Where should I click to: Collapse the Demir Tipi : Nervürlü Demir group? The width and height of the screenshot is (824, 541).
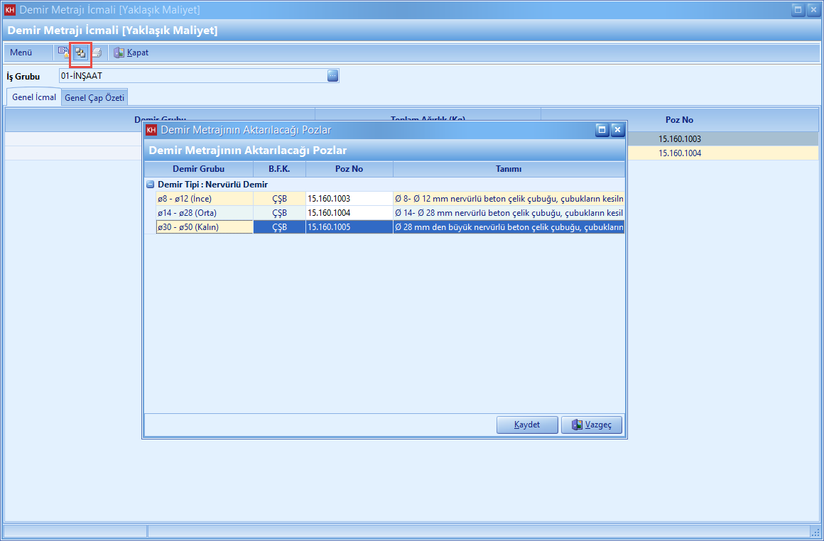tap(151, 185)
